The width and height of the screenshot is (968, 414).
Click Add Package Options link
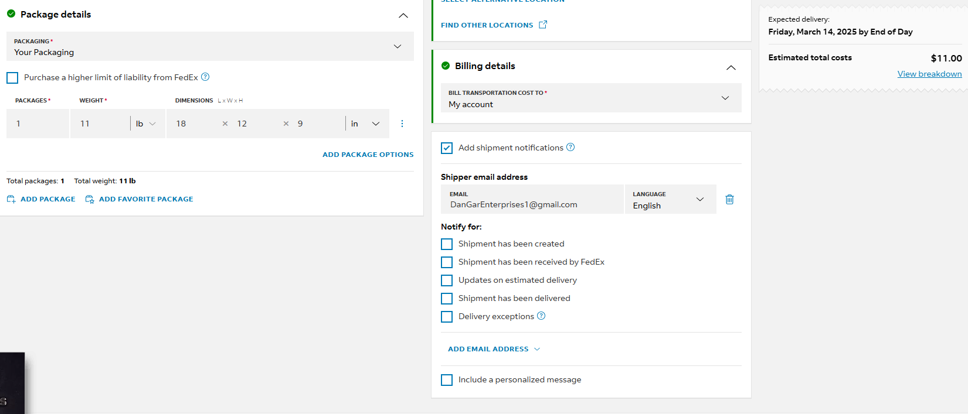pyautogui.click(x=368, y=155)
